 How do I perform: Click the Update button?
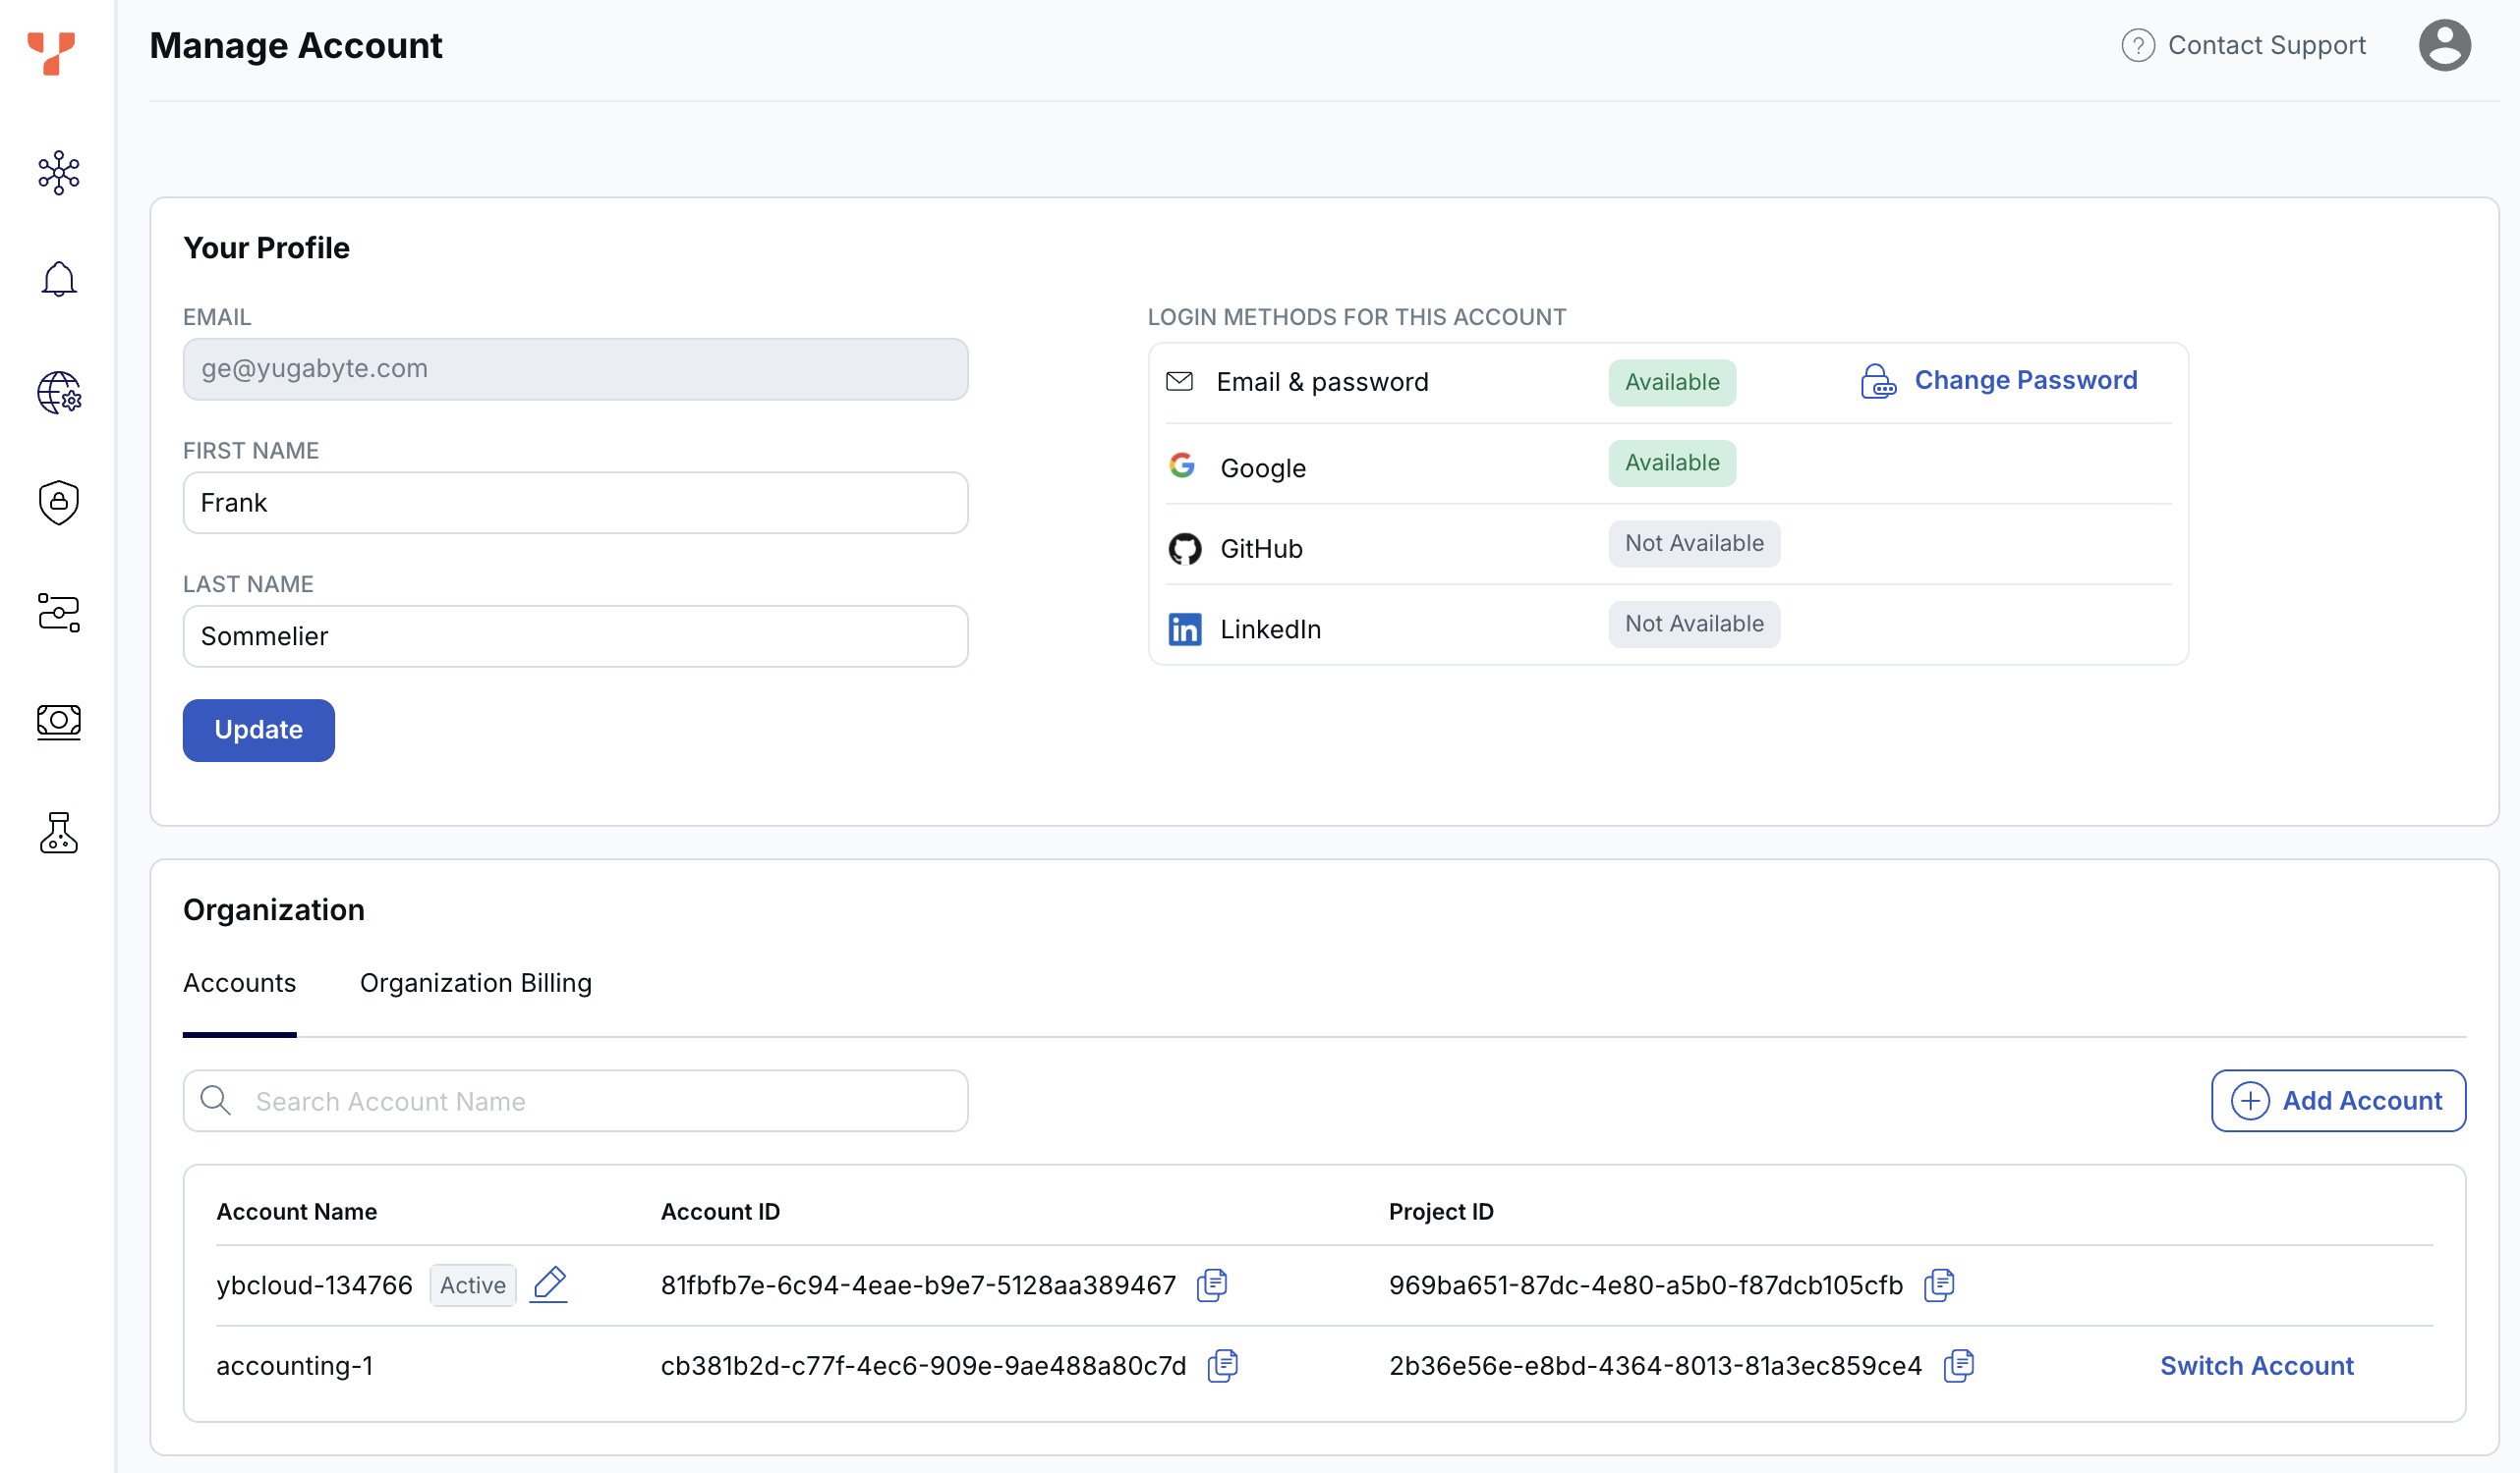[x=258, y=730]
